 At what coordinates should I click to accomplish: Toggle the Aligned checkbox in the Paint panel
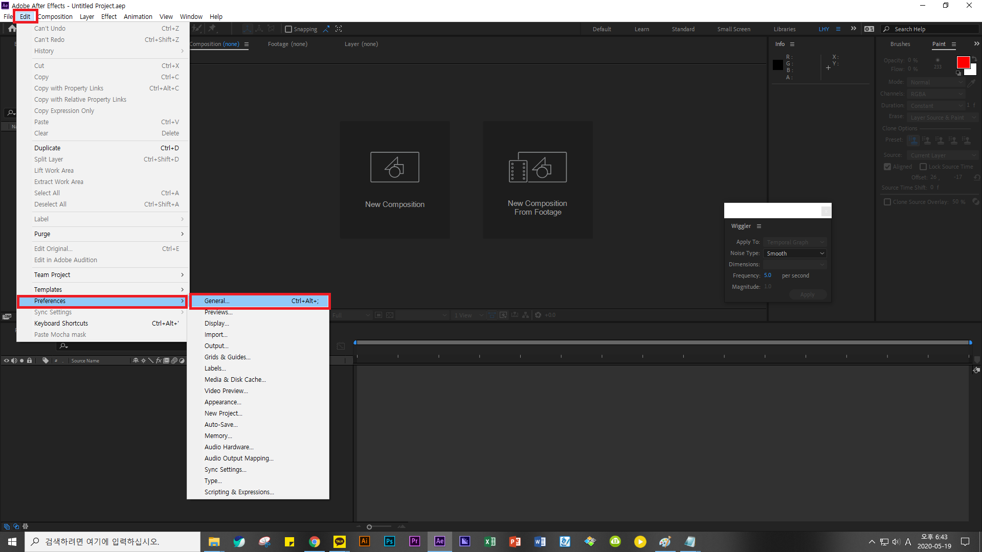(x=887, y=167)
